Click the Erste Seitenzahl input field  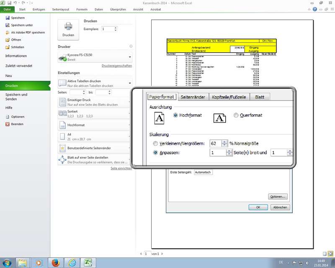coord(203,173)
